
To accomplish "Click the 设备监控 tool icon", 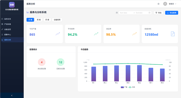I will pyautogui.click(x=2, y=29).
